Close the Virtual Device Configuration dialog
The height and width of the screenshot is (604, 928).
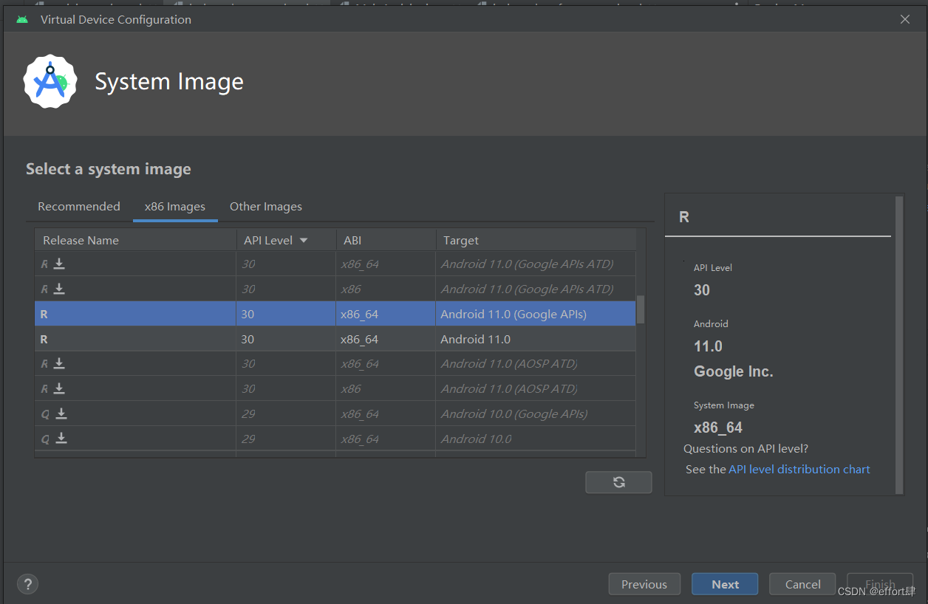click(x=905, y=19)
